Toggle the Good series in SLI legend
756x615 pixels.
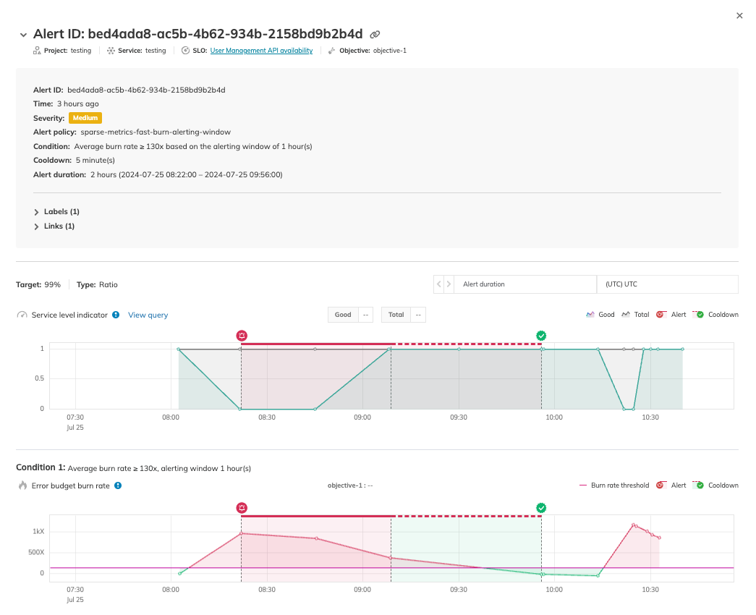point(600,315)
